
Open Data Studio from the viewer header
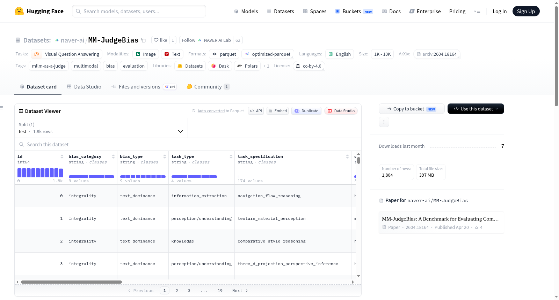(341, 111)
